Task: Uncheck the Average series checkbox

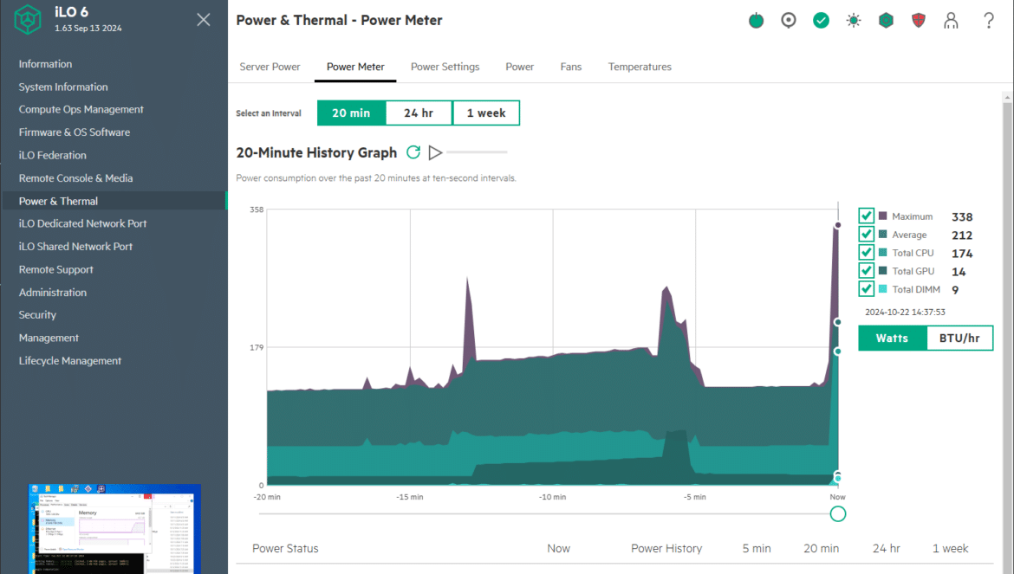Action: click(866, 234)
